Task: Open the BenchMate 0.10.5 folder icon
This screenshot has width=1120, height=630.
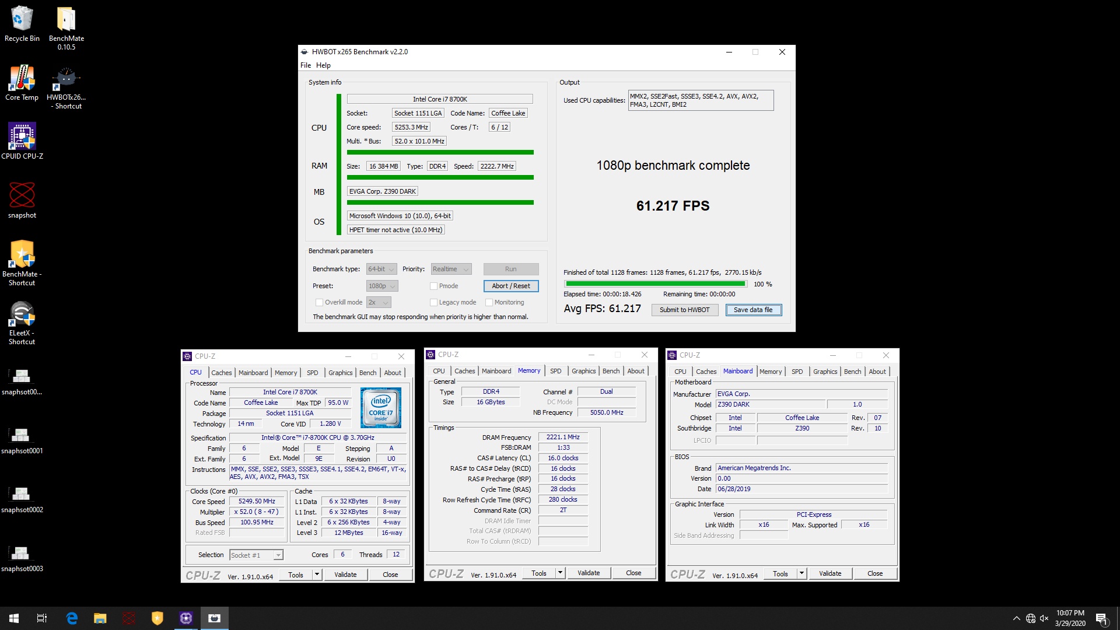Action: pos(66,28)
